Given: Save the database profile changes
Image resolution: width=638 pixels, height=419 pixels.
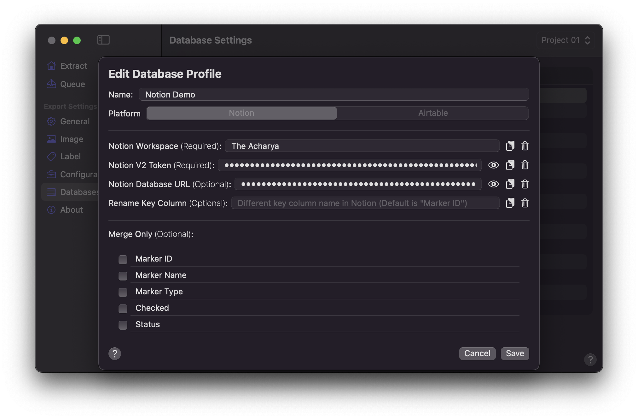Looking at the screenshot, I should point(514,353).
